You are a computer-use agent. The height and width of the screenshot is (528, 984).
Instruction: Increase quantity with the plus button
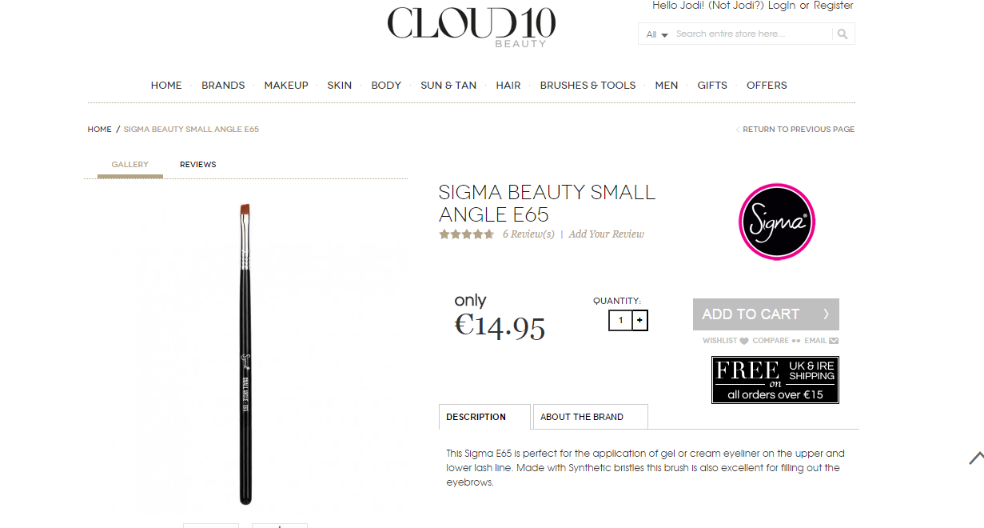click(639, 321)
